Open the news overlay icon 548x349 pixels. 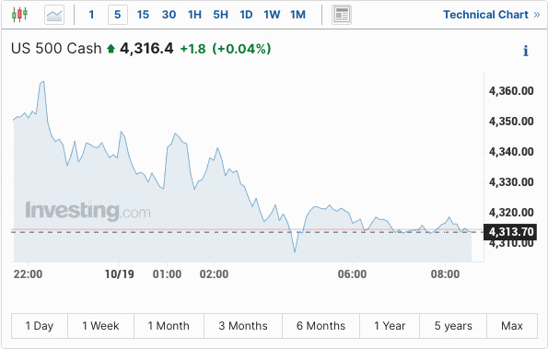[342, 15]
